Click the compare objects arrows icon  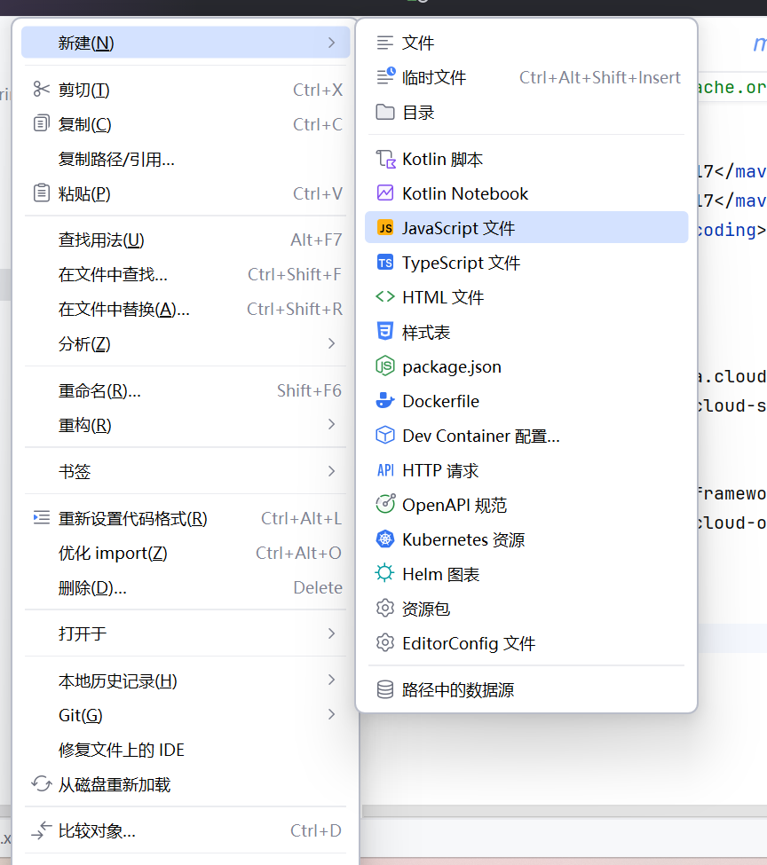point(42,830)
